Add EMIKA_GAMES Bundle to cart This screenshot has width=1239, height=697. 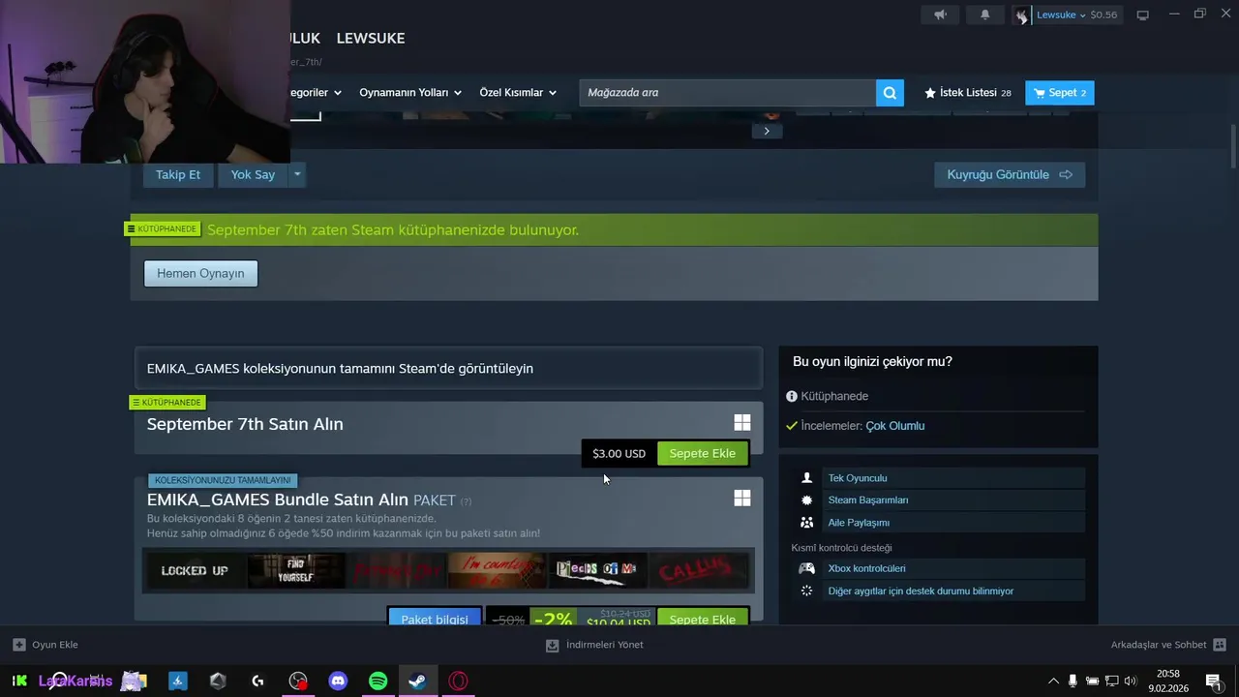click(703, 618)
